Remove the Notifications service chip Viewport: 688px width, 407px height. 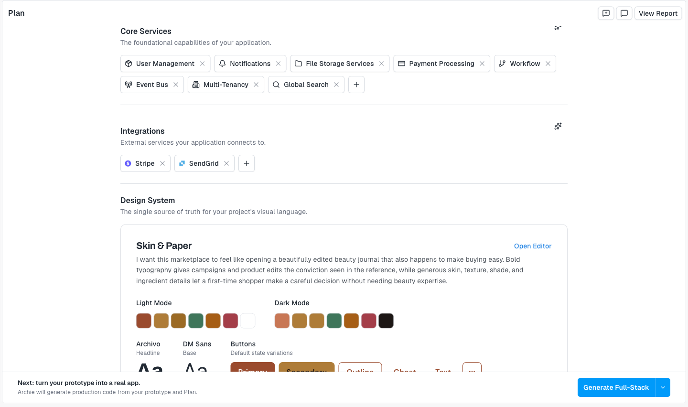[279, 64]
